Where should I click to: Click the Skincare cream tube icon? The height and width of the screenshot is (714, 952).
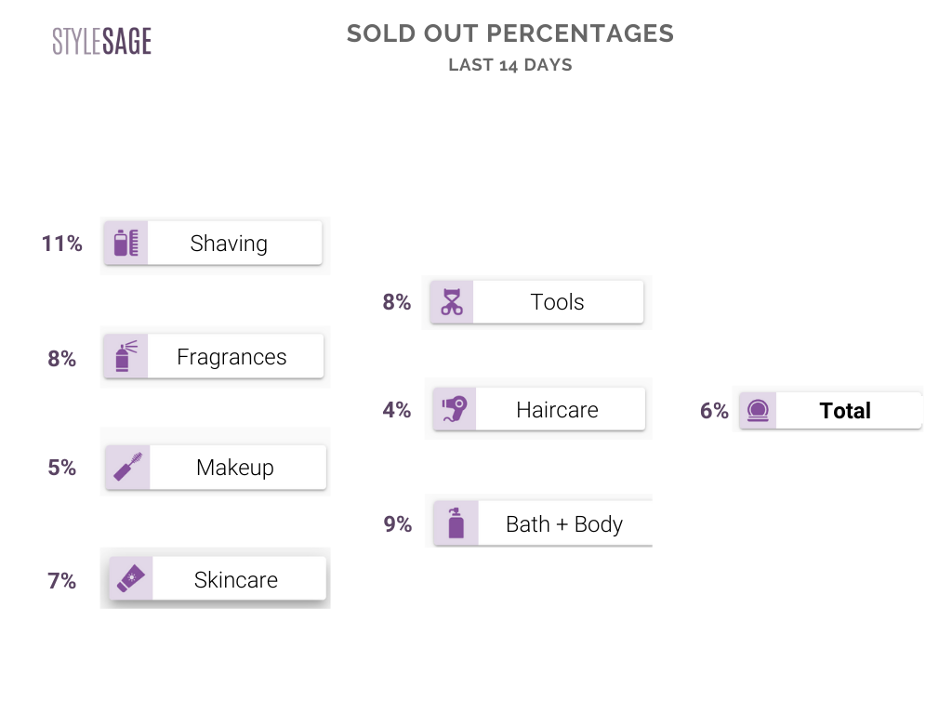[x=131, y=579]
